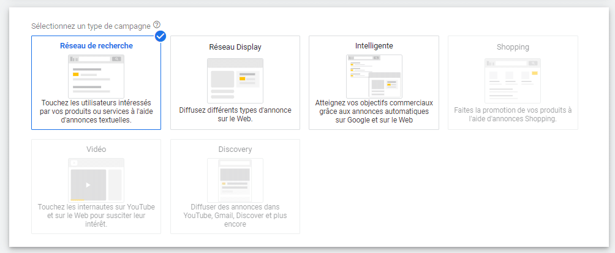This screenshot has width=615, height=253.
Task: Click the Shopping product listing illustration
Action: (513, 81)
